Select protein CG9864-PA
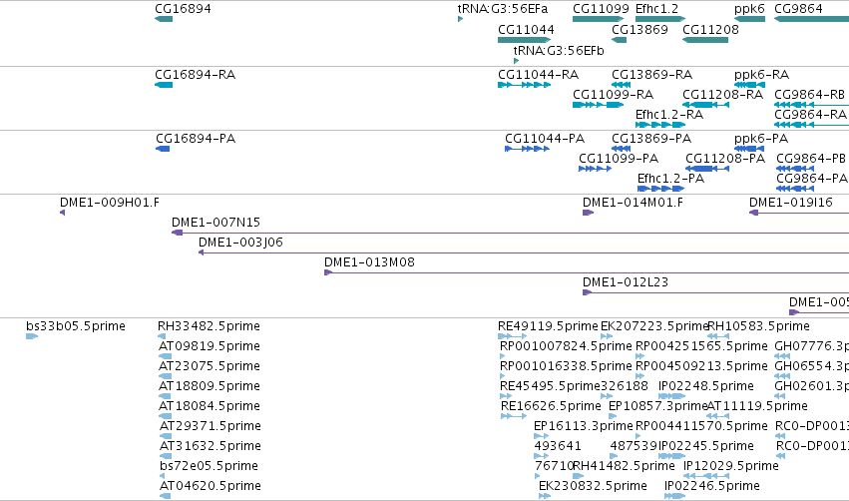Screen dimensions: 849x501 point(812,179)
